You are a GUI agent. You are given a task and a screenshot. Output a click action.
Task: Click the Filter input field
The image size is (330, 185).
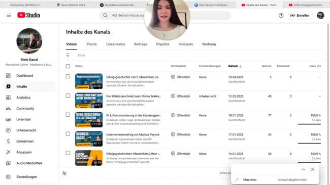click(82, 55)
